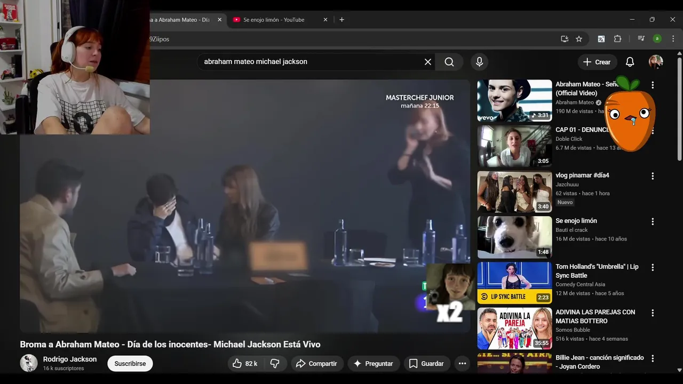The height and width of the screenshot is (384, 683).
Task: Open Somos Bubble channel name
Action: tap(573, 330)
